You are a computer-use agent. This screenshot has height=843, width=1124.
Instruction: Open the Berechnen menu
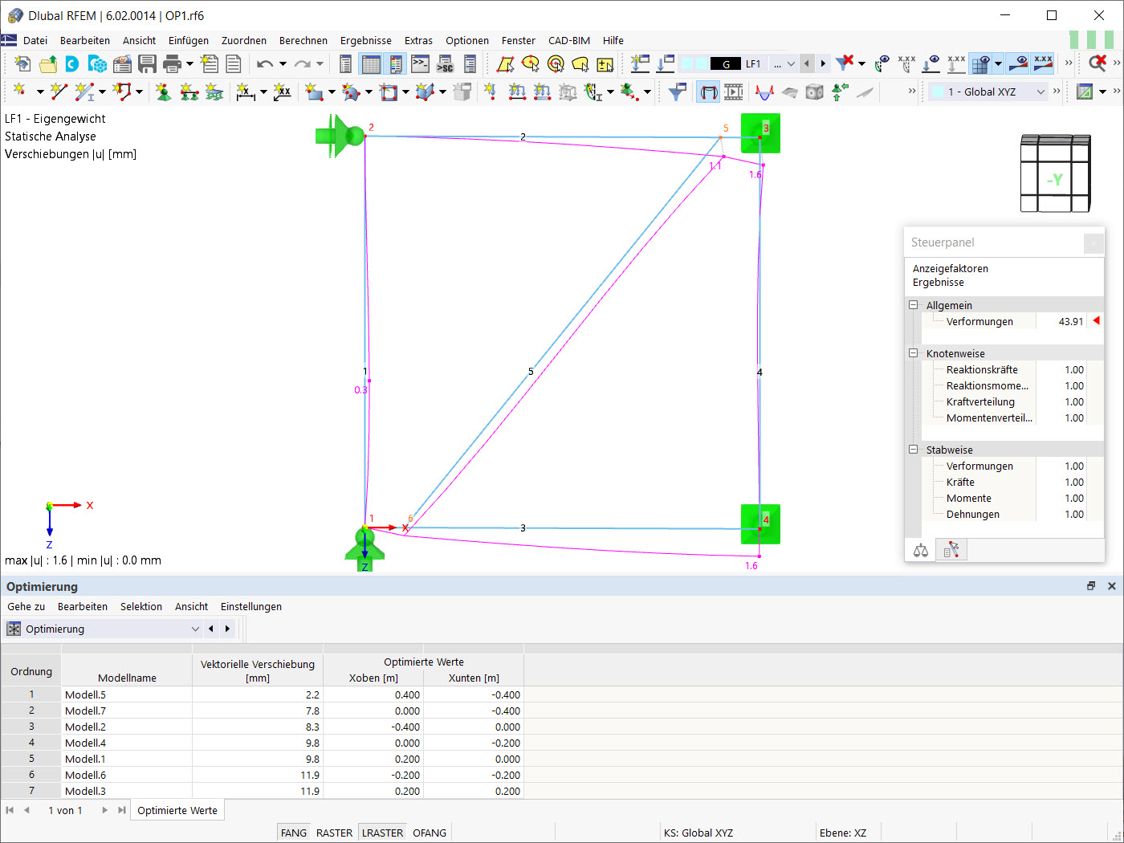[303, 40]
